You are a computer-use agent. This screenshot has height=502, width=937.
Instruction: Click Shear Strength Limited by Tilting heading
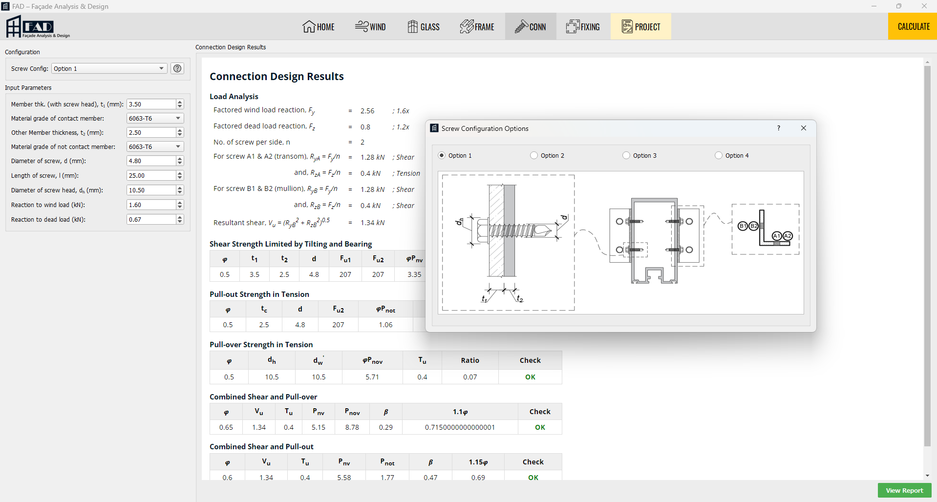pos(291,244)
